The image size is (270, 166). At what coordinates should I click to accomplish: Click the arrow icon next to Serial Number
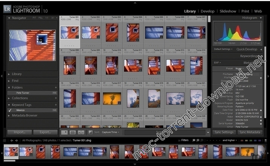261,124
